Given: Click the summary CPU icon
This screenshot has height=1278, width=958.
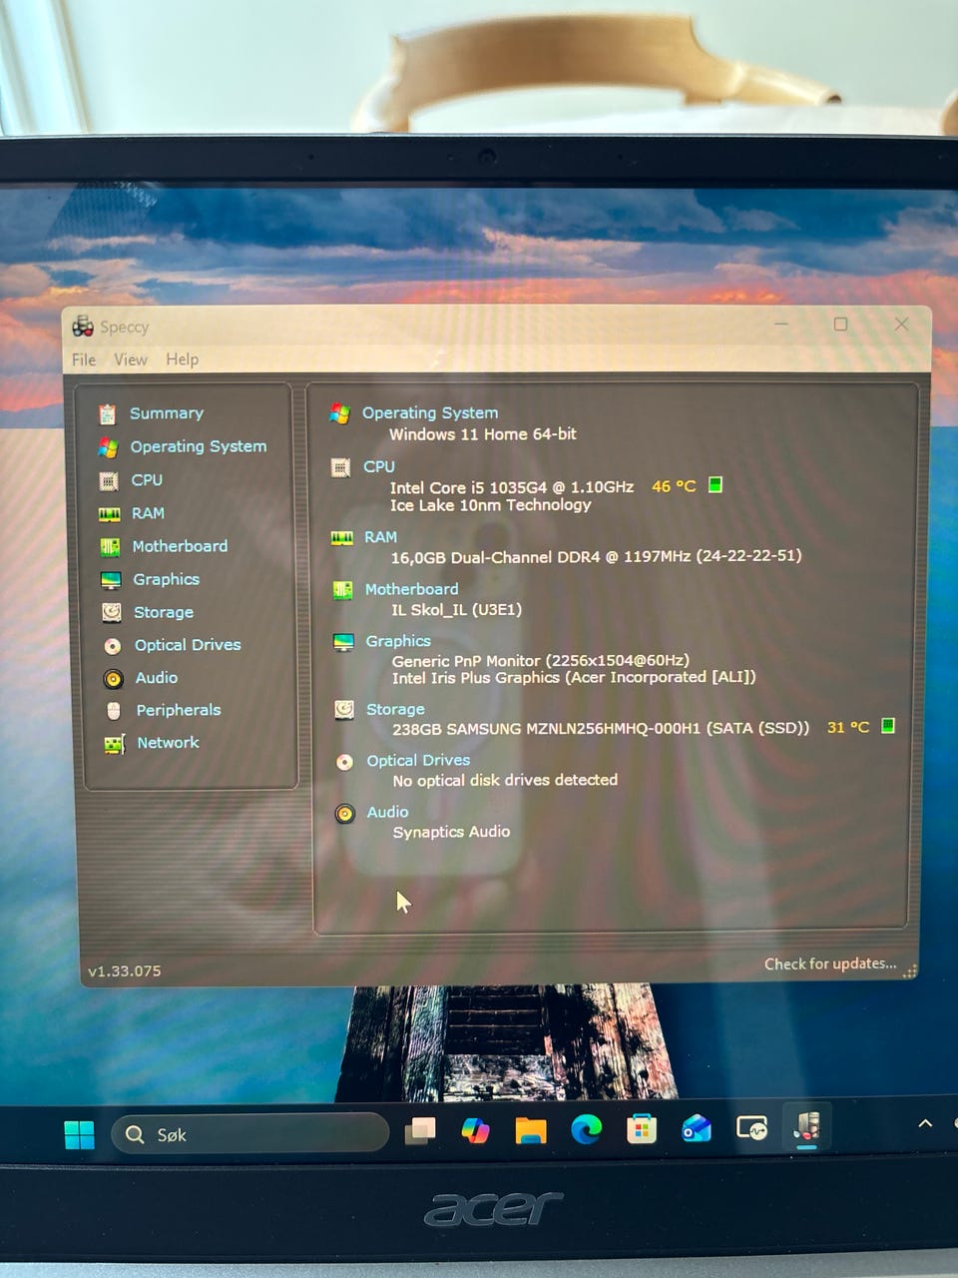Looking at the screenshot, I should [x=340, y=467].
